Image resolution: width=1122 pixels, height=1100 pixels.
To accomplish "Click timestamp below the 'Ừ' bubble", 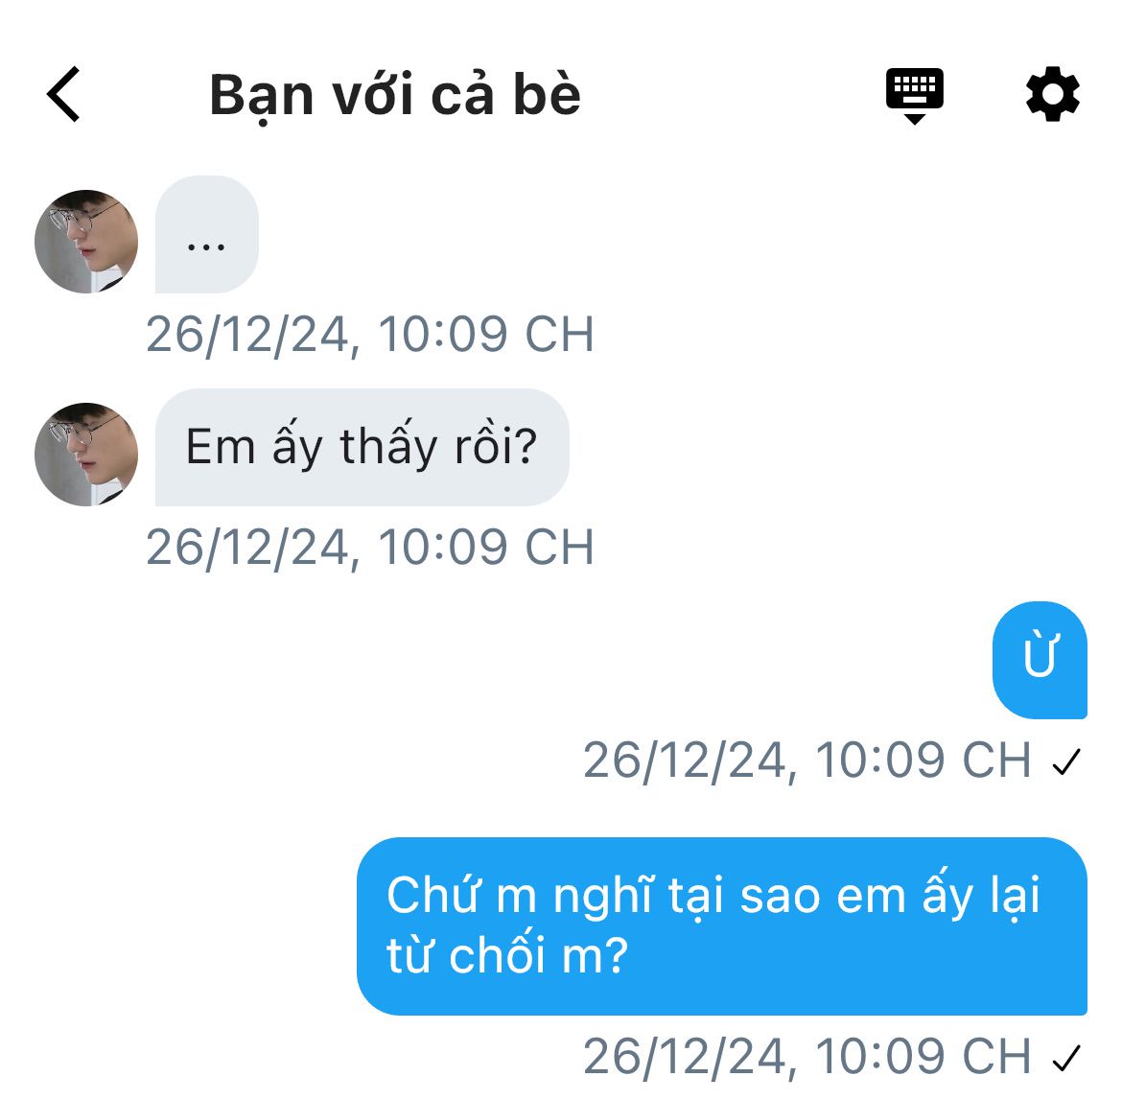I will (x=807, y=761).
